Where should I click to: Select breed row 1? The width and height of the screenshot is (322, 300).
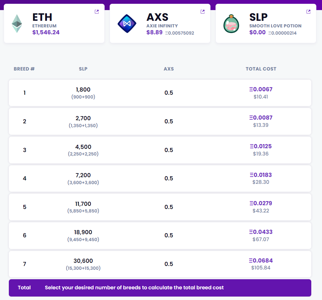point(160,93)
